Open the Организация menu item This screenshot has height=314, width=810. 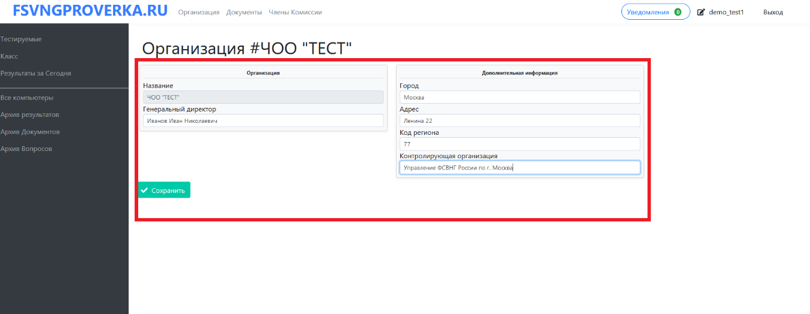[x=199, y=12]
